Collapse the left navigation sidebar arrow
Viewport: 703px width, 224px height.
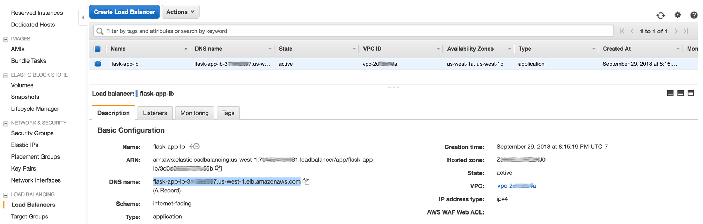coord(83,18)
